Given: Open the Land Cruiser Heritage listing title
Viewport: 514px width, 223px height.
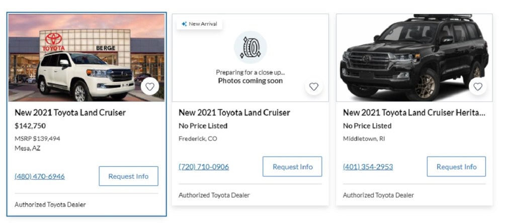Looking at the screenshot, I should (414, 113).
